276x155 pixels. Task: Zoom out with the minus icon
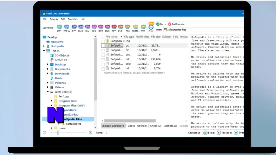point(44,133)
